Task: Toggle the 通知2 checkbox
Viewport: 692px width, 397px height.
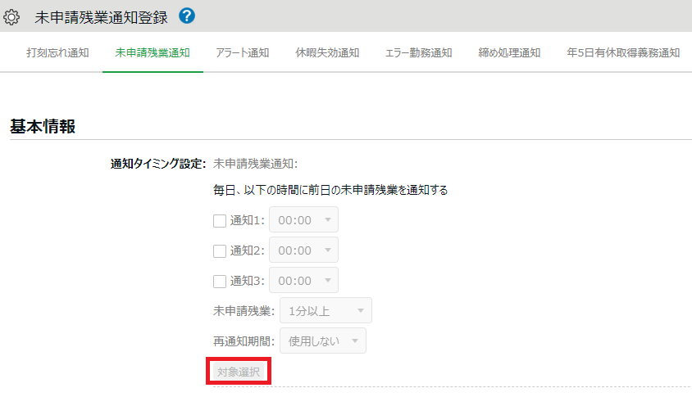Action: (220, 250)
